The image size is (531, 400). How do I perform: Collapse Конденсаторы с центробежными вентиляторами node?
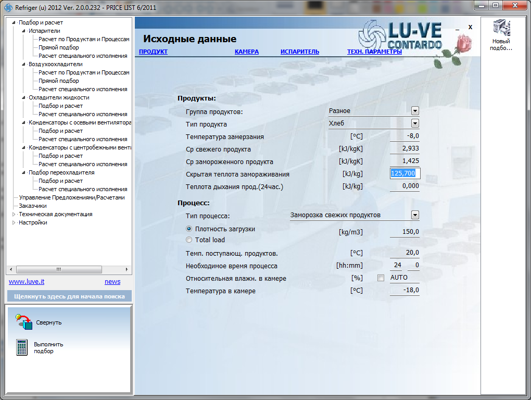pos(24,148)
